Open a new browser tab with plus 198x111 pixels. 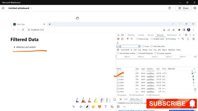pos(49,24)
